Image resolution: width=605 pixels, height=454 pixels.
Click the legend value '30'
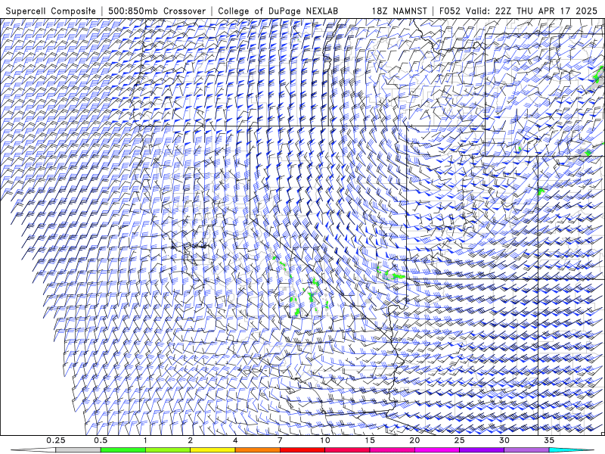(x=504, y=440)
